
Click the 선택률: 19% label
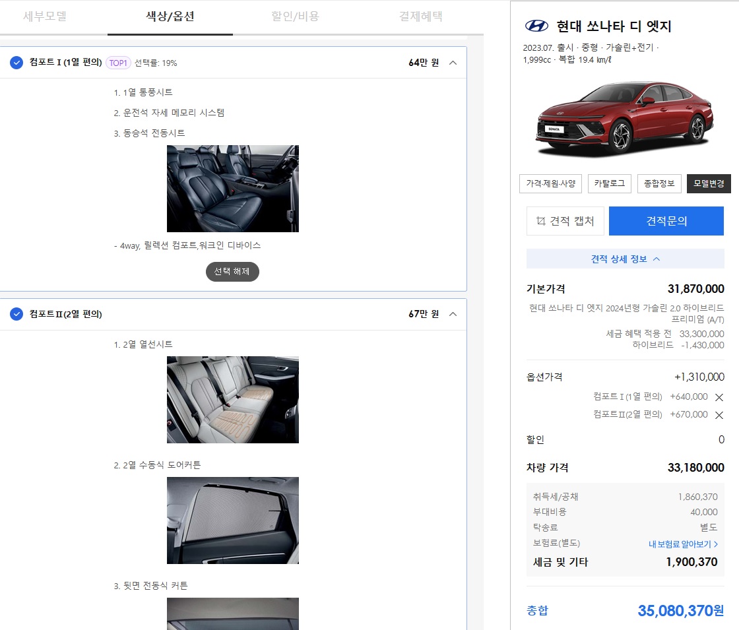156,63
